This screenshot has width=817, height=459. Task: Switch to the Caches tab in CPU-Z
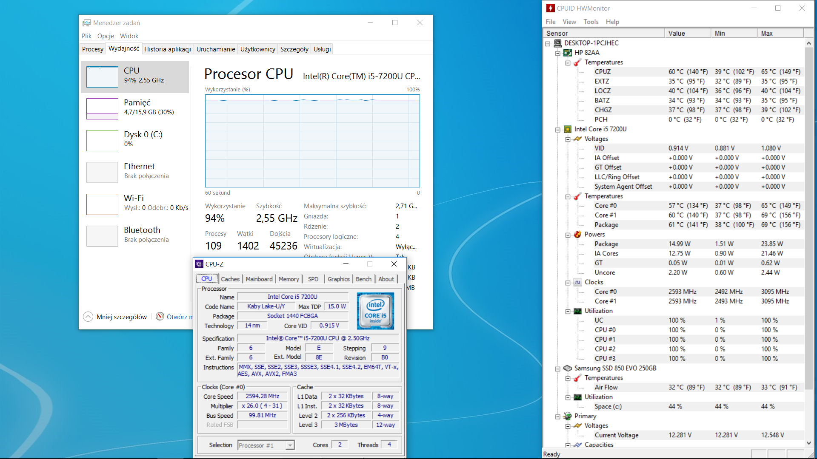230,279
